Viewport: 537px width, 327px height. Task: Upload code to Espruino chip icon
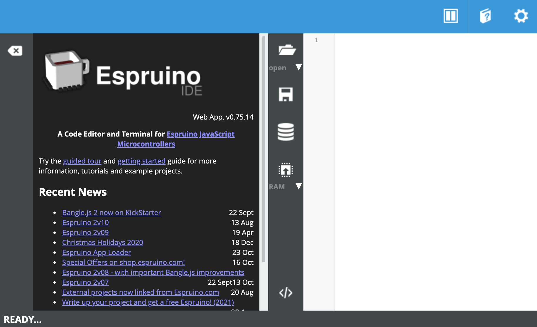tap(286, 170)
